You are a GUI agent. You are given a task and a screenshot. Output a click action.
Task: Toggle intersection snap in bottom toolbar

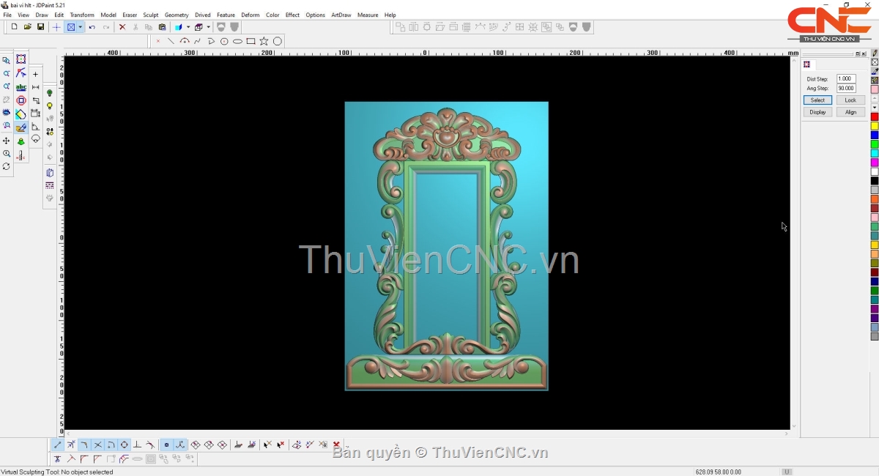coord(97,445)
